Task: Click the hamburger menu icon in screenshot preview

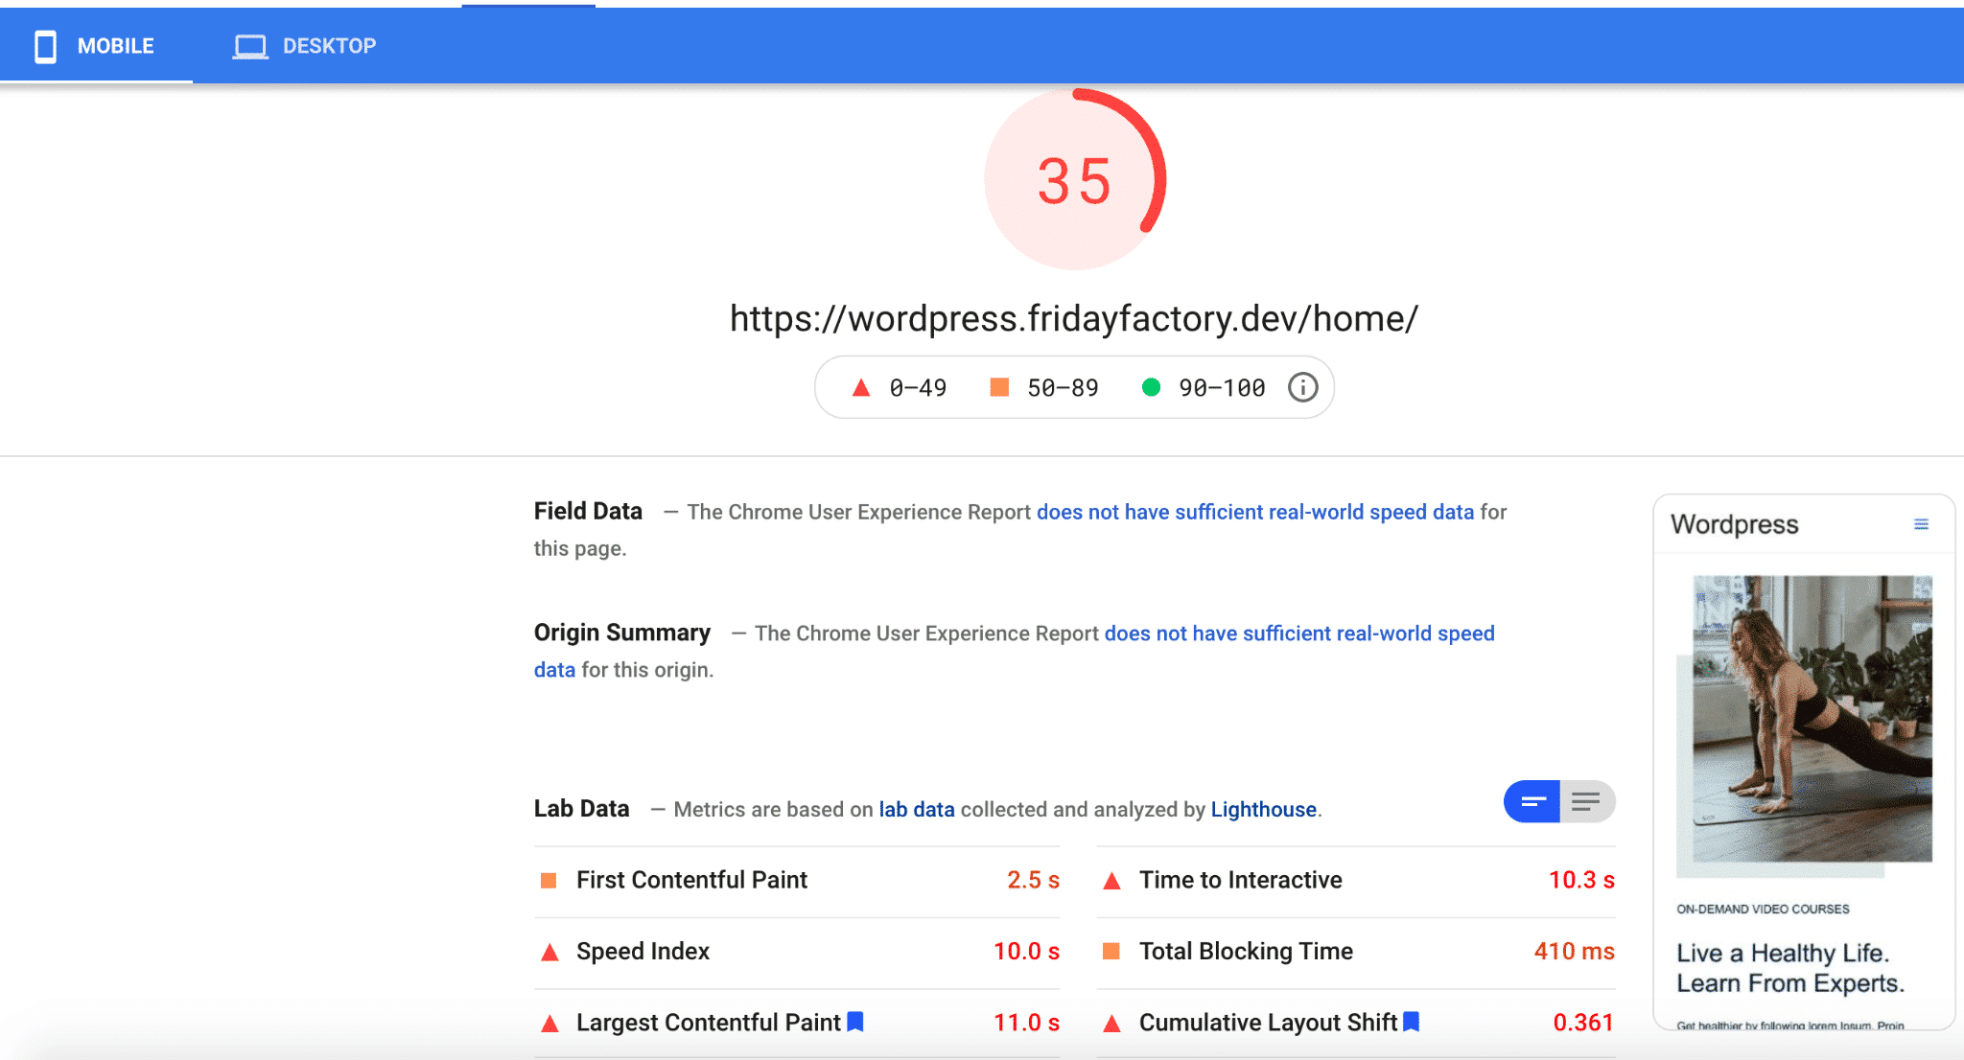Action: 1921,524
